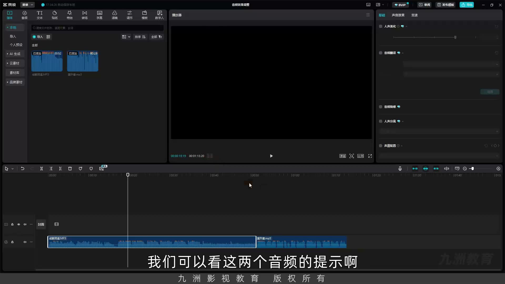Viewport: 505px width, 284px height.
Task: Click the trash delete icon in timeline toolbar
Action: (x=70, y=169)
